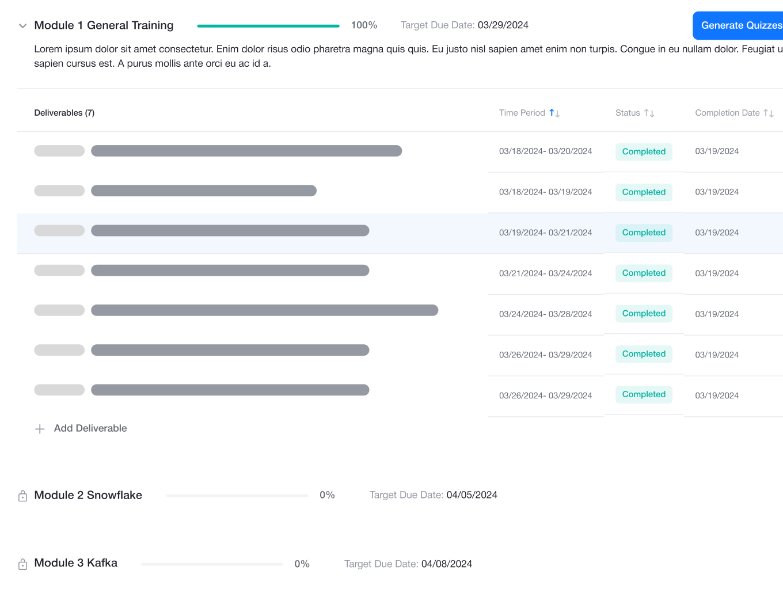Click Add Deliverable
783x590 pixels.
pyautogui.click(x=90, y=428)
